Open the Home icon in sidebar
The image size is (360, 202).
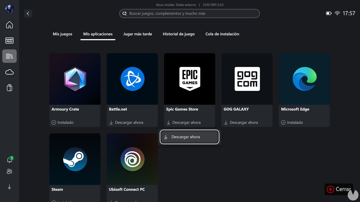click(9, 25)
